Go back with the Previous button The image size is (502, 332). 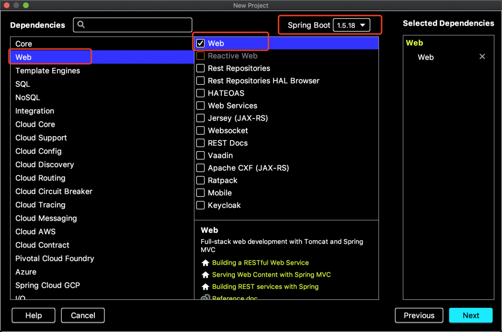pyautogui.click(x=419, y=315)
